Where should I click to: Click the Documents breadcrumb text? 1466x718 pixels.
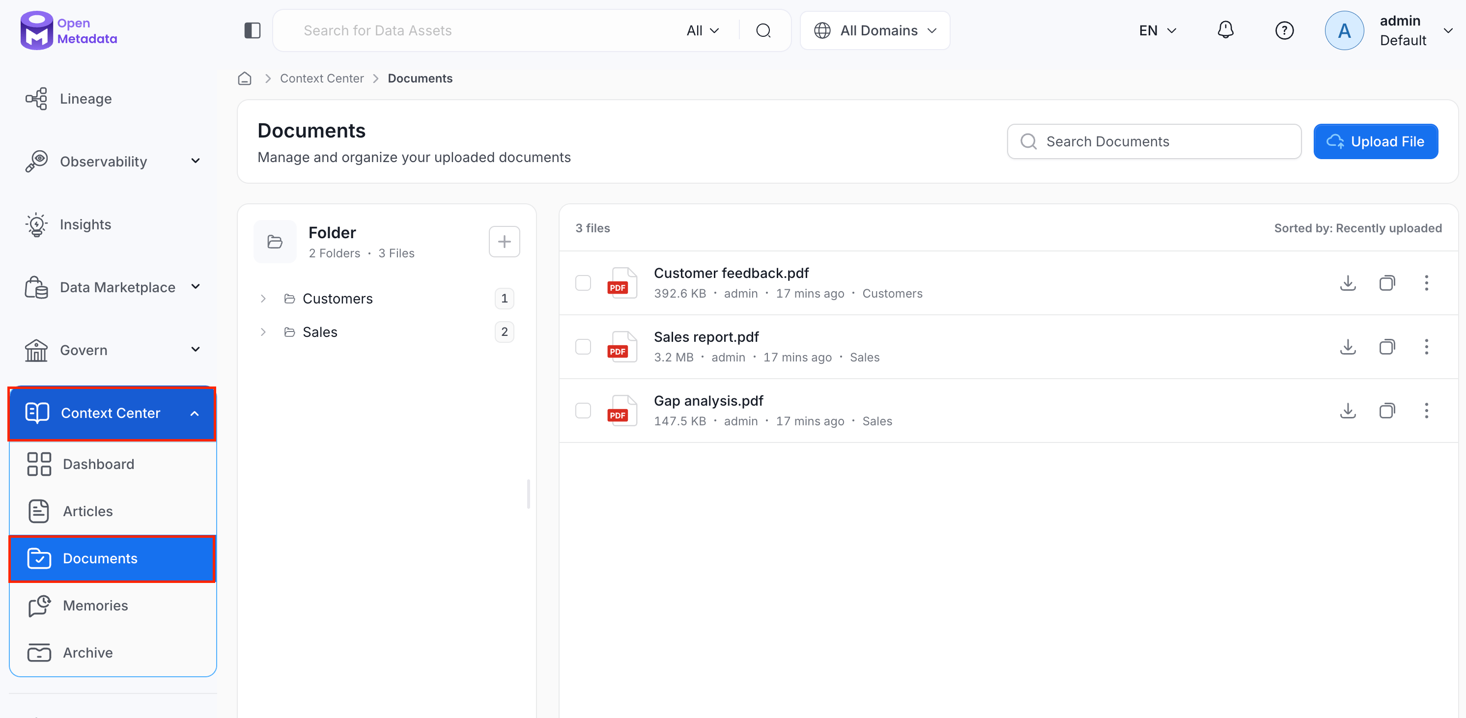[420, 79]
